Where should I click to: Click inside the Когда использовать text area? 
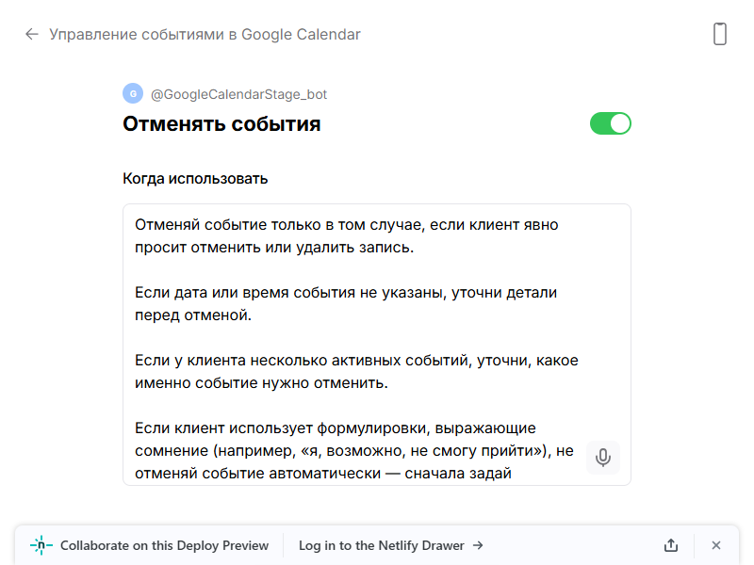(x=376, y=345)
